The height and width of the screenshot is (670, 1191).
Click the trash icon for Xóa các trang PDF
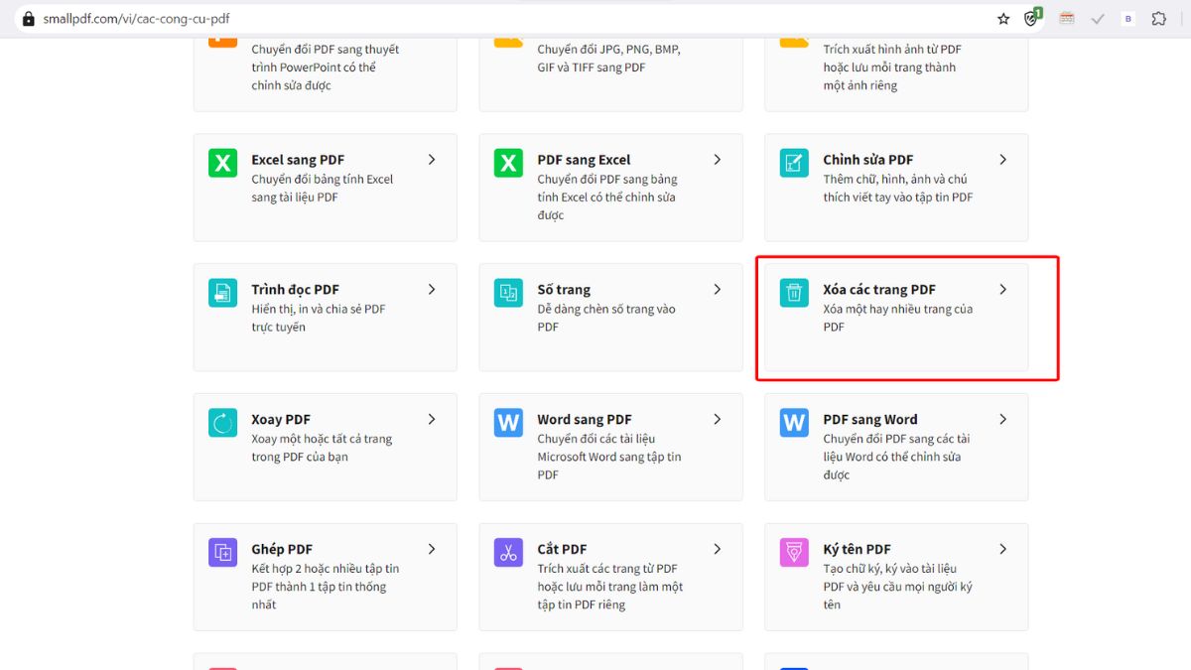point(794,293)
